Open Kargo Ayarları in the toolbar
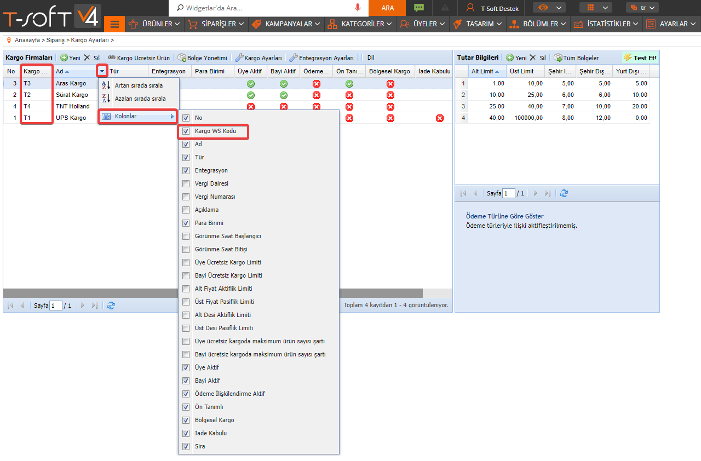This screenshot has width=701, height=461. pyautogui.click(x=258, y=57)
